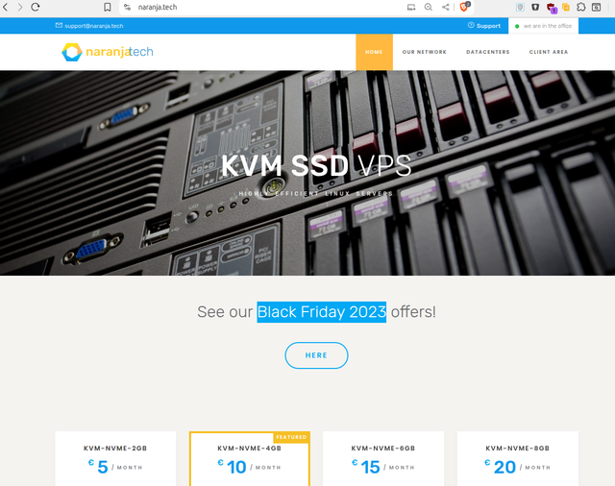
Task: Click the naranjatech logo
Action: [x=107, y=52]
